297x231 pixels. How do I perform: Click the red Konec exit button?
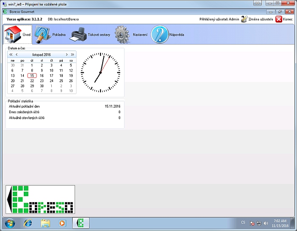pyautogui.click(x=284, y=19)
